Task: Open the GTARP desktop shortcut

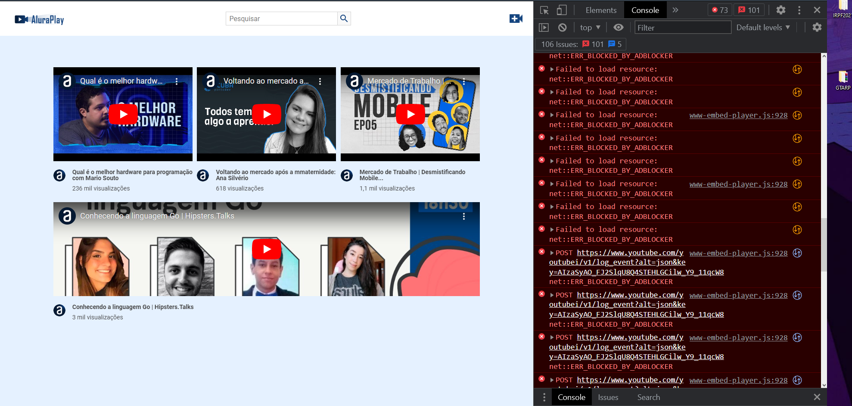Action: (843, 80)
